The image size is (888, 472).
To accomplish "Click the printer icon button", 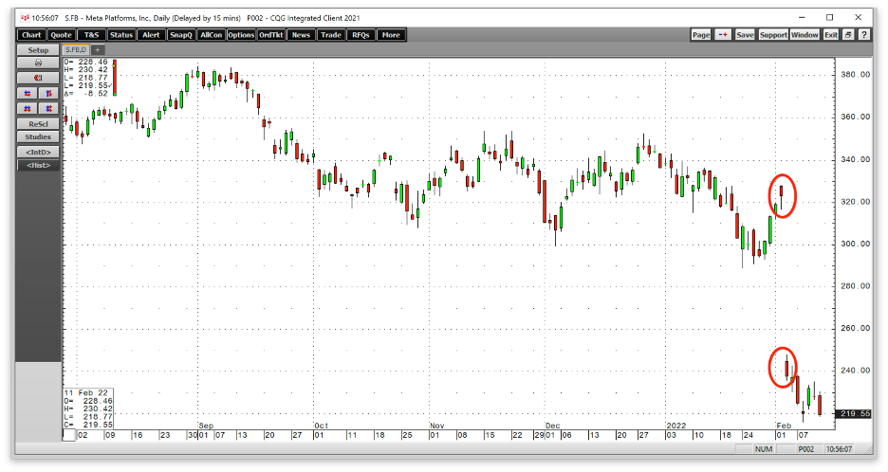I will pyautogui.click(x=38, y=63).
